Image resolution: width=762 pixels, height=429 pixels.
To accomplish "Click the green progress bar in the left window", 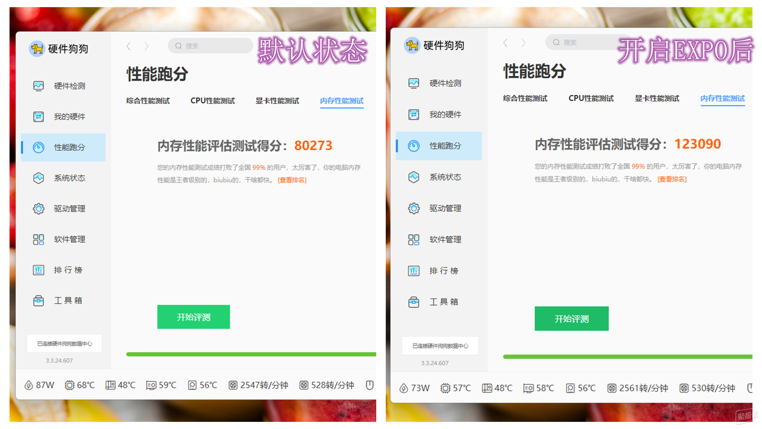I will (x=251, y=354).
